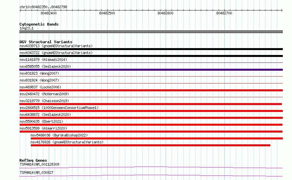Click the thin red line under esv2460472

tap(151, 97)
